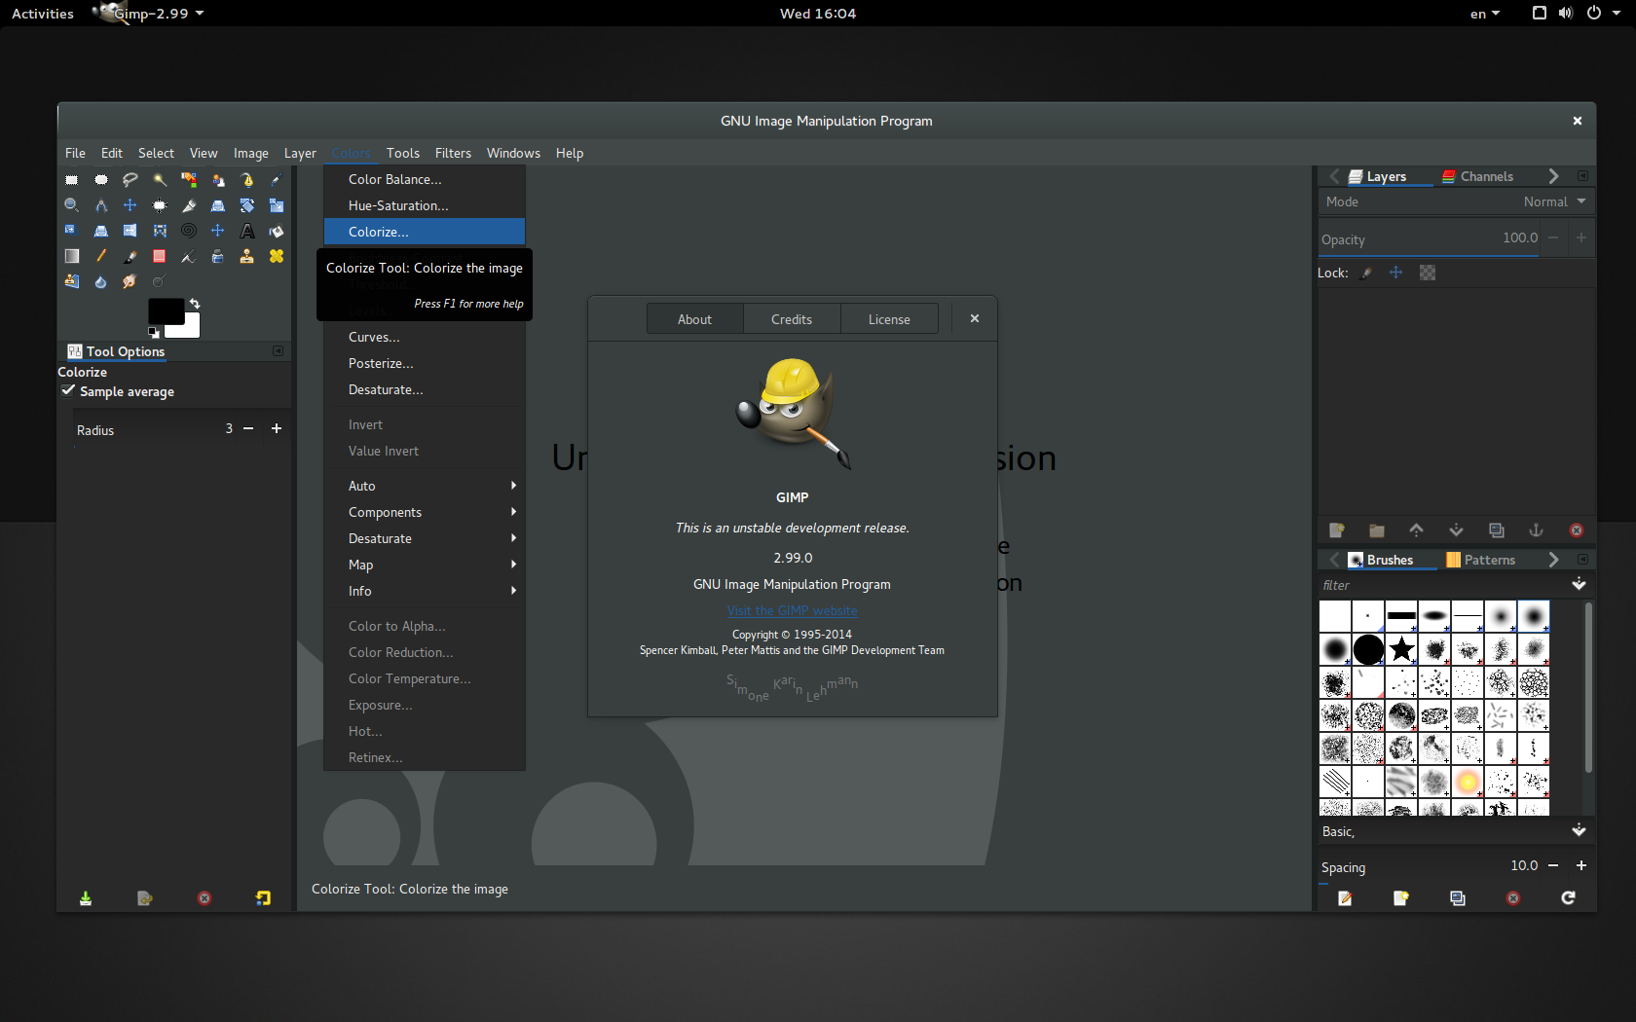Screen dimensions: 1636x1022
Task: Select the star brush thumbnail
Action: click(1401, 649)
